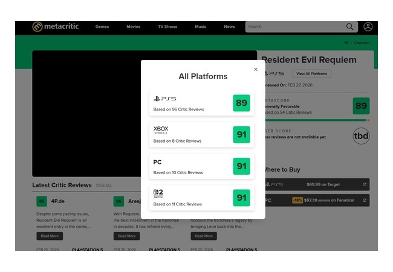This screenshot has width=393, height=272.
Task: Open the 94 Critic Reviews link
Action: click(x=289, y=112)
